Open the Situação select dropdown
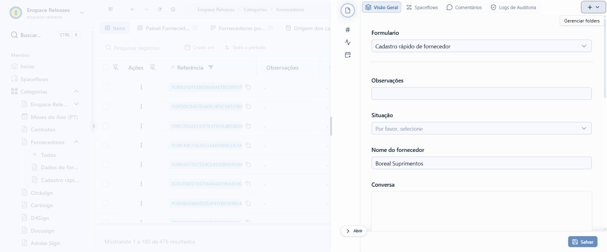The width and height of the screenshot is (607, 252). coord(481,128)
